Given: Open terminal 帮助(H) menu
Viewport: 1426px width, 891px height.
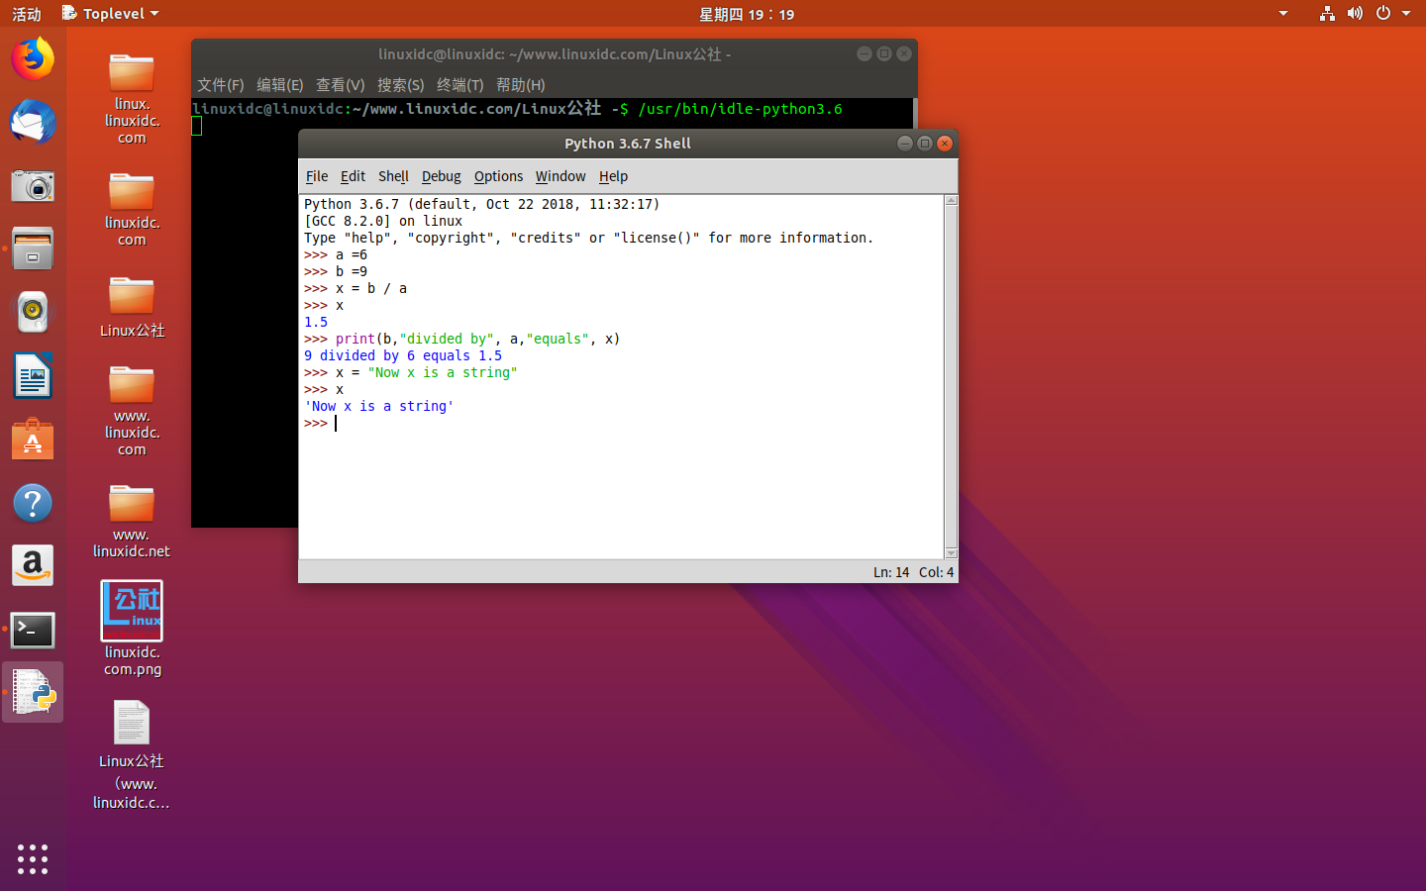Looking at the screenshot, I should click(x=520, y=85).
